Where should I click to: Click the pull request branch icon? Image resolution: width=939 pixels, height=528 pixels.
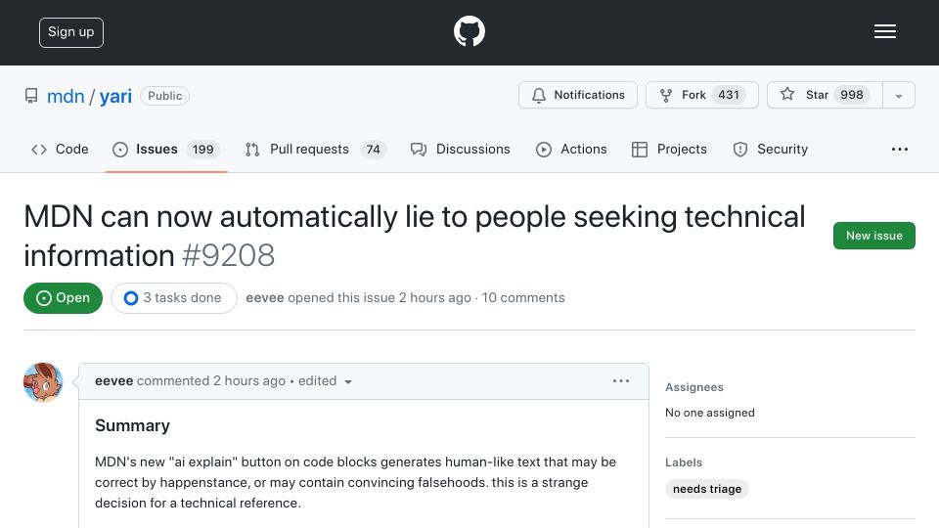252,150
